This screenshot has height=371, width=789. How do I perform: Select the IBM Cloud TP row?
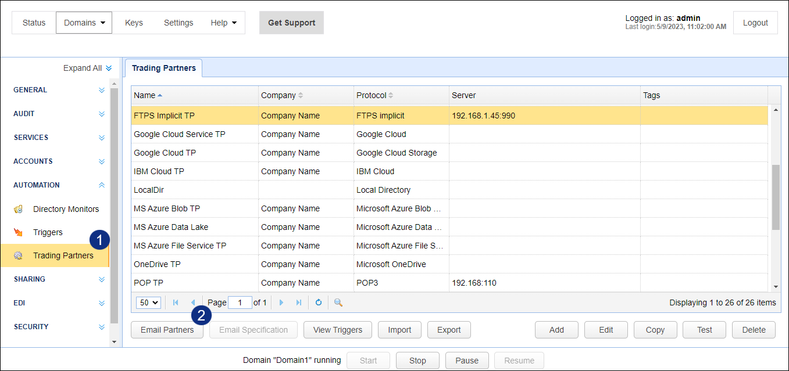pyautogui.click(x=449, y=171)
